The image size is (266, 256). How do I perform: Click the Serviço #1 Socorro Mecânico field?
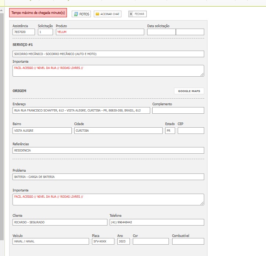tap(108, 54)
